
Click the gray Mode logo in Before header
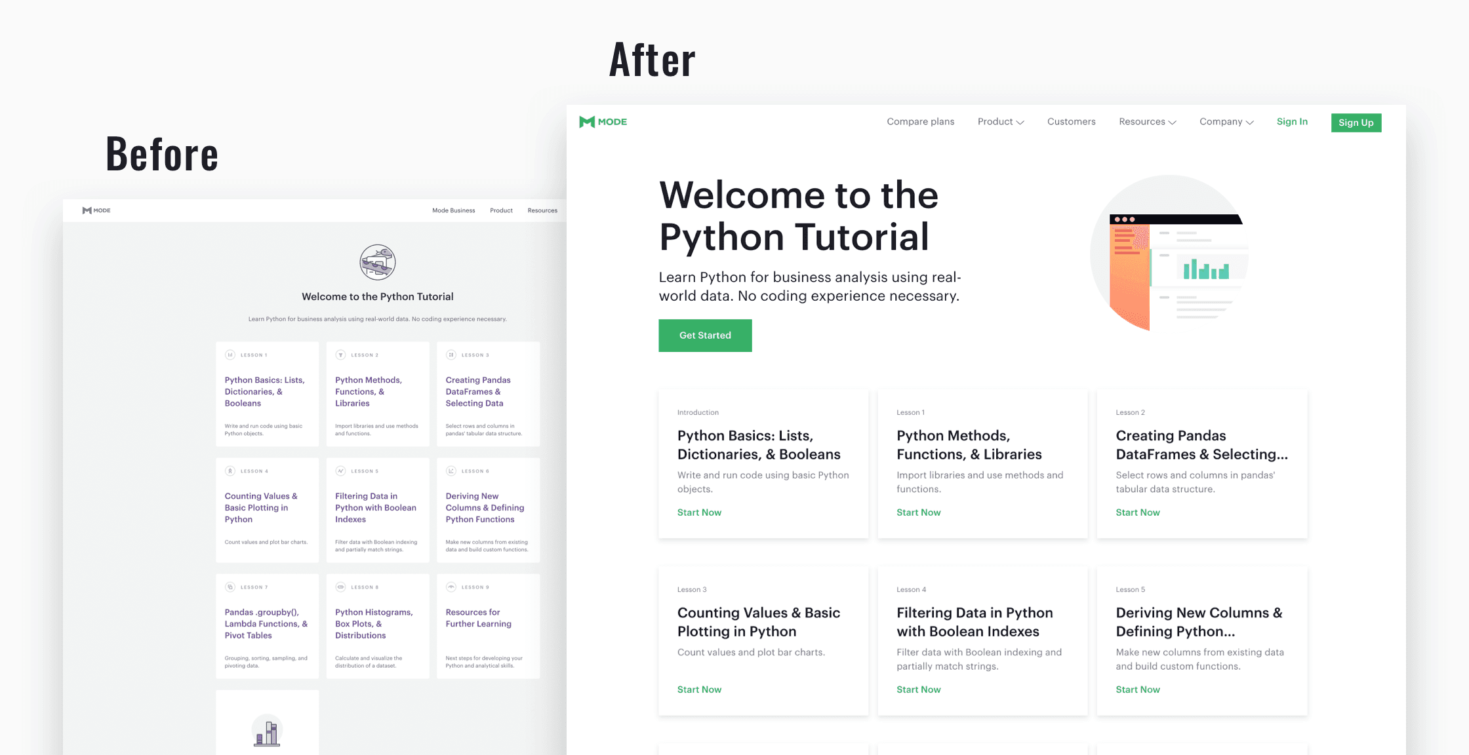pyautogui.click(x=96, y=210)
